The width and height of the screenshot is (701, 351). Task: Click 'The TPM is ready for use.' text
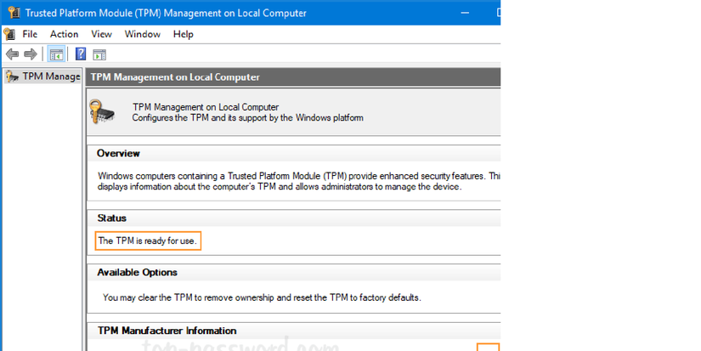click(x=148, y=241)
